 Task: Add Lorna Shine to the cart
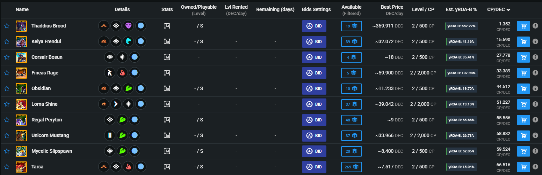[523, 104]
